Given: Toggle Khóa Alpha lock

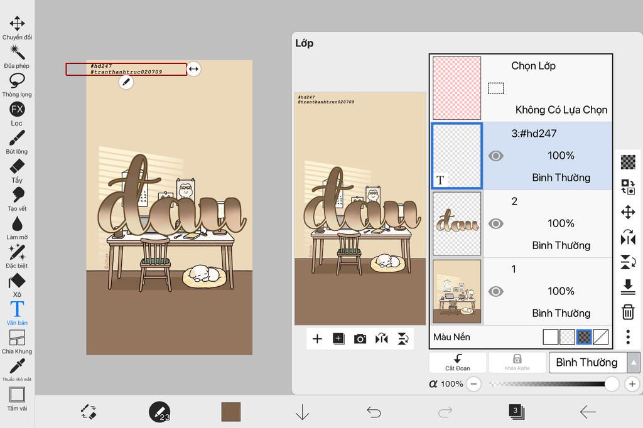Looking at the screenshot, I should click(517, 362).
